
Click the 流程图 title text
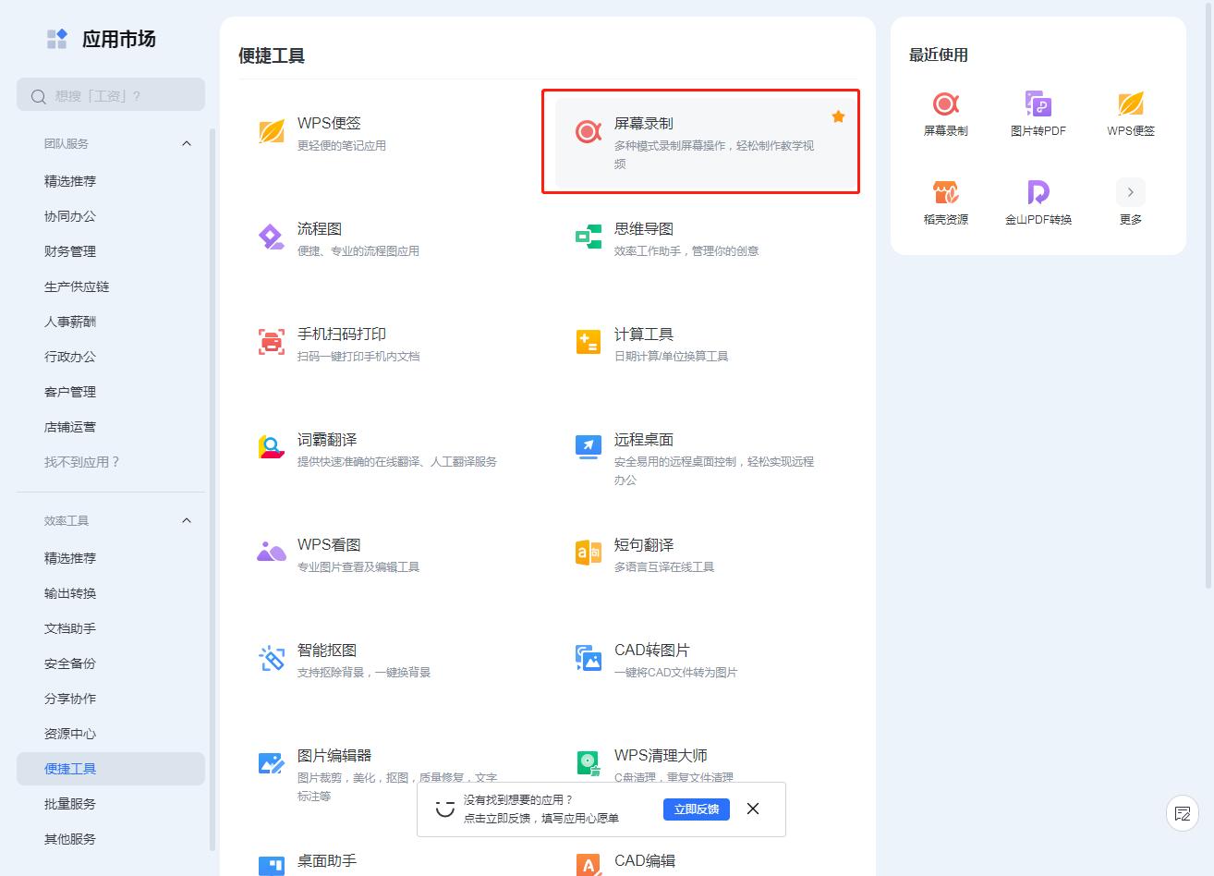(x=320, y=229)
